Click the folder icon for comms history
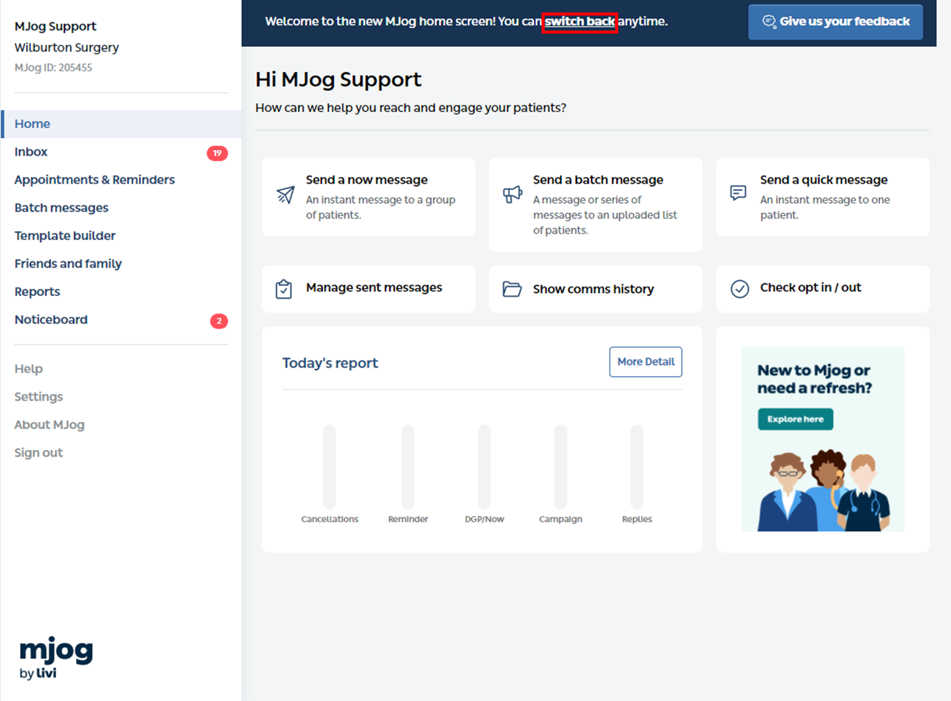This screenshot has height=701, width=951. pyautogui.click(x=512, y=289)
